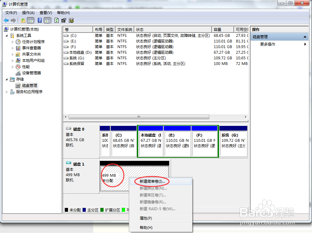Sort by the 状态 column header

[173, 29]
